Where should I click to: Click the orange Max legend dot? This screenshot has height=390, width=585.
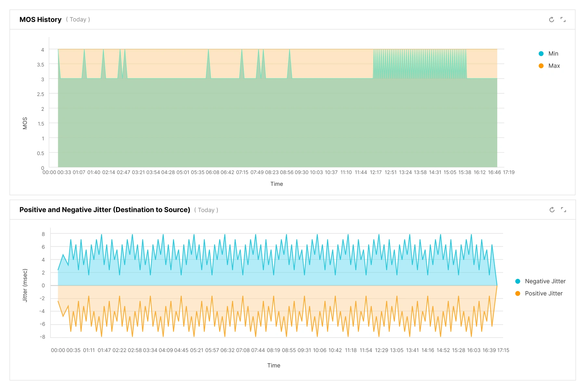click(541, 66)
